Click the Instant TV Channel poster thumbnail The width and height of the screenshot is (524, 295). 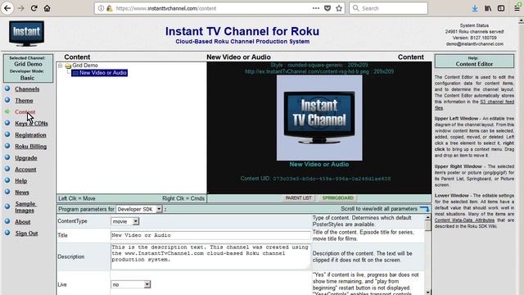319,118
